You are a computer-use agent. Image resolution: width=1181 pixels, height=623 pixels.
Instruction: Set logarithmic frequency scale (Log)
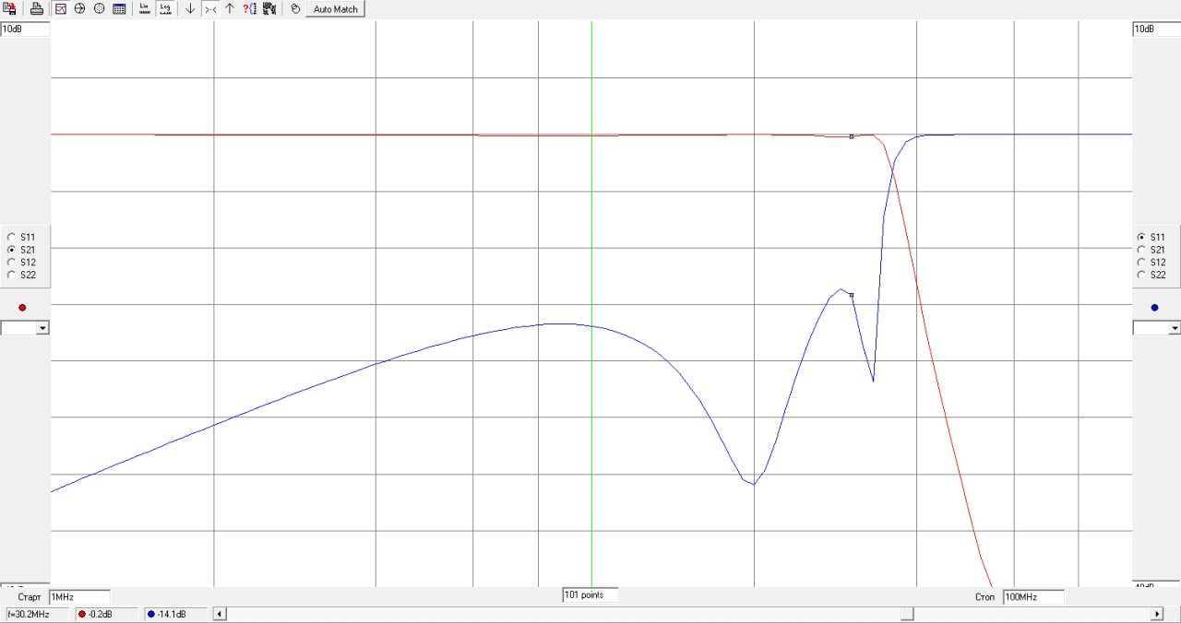tap(165, 9)
